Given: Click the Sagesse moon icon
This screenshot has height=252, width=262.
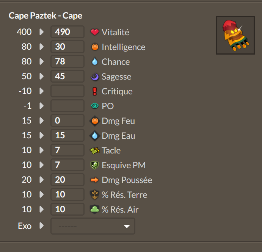Looking at the screenshot, I should coord(95,77).
